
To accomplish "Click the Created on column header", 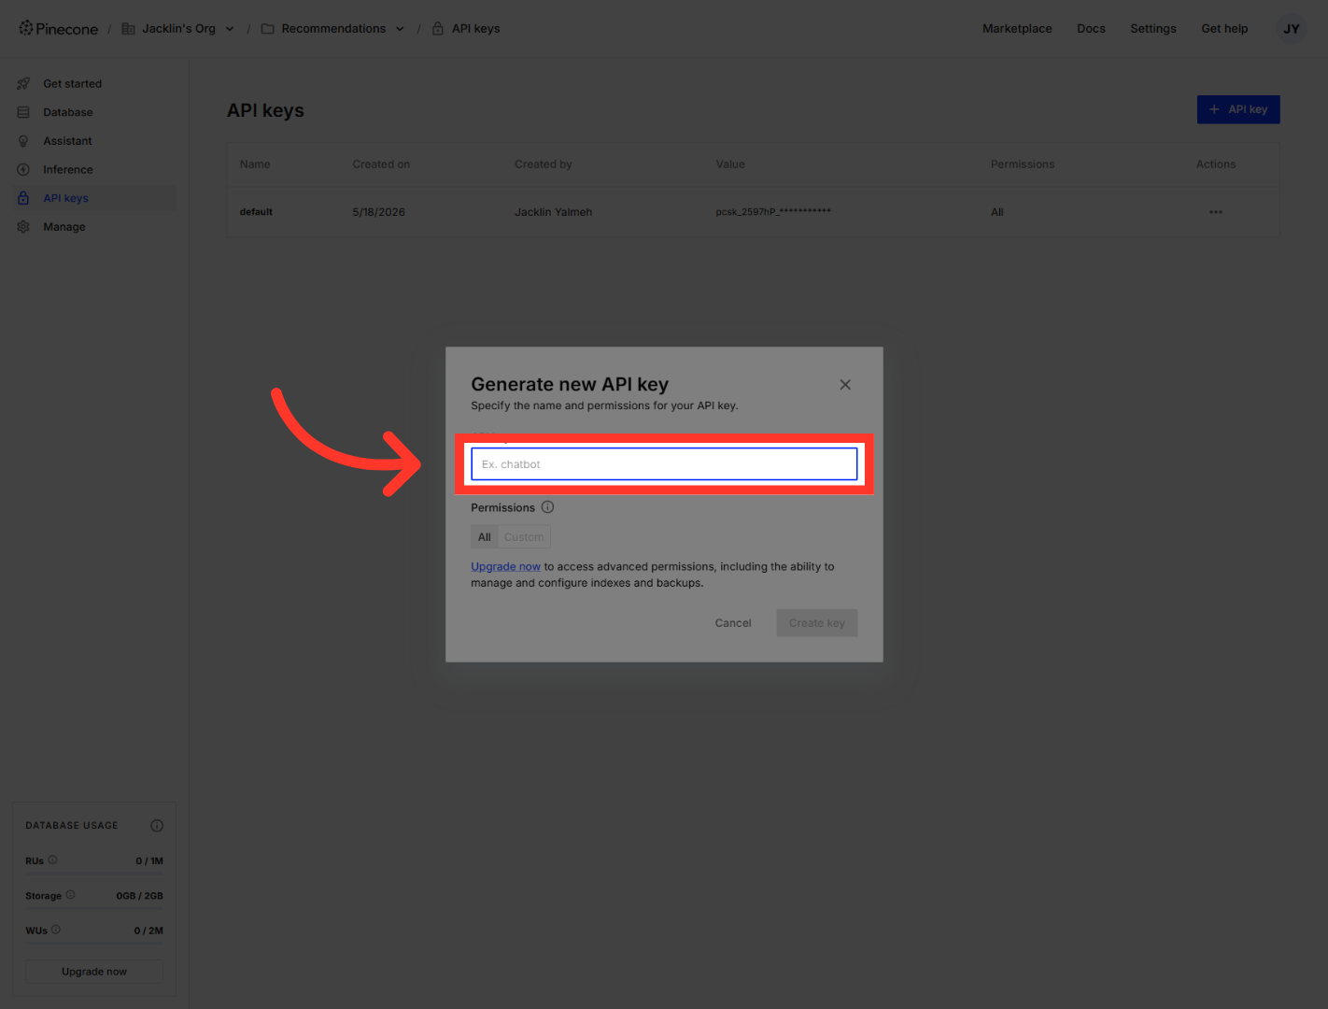I will pyautogui.click(x=381, y=164).
